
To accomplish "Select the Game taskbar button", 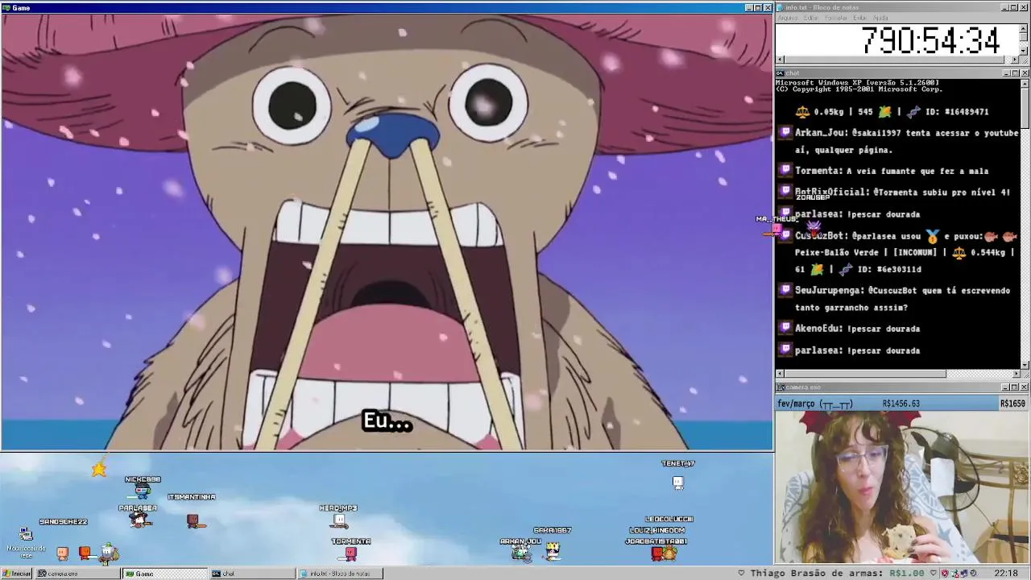I will 164,574.
